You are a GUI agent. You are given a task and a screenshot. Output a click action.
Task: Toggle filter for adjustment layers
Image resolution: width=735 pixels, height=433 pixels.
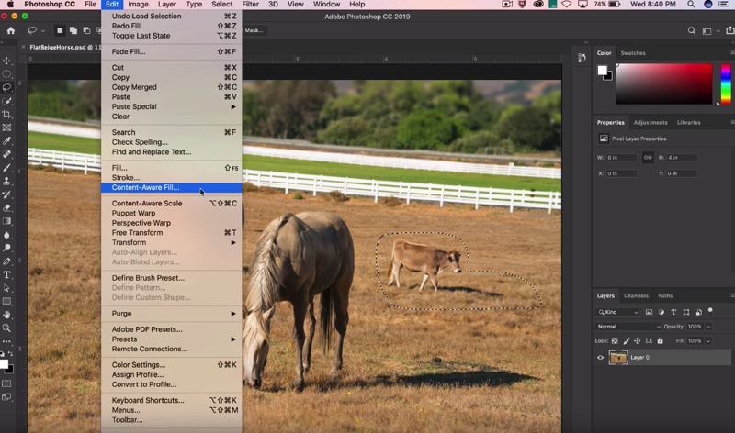pos(661,312)
